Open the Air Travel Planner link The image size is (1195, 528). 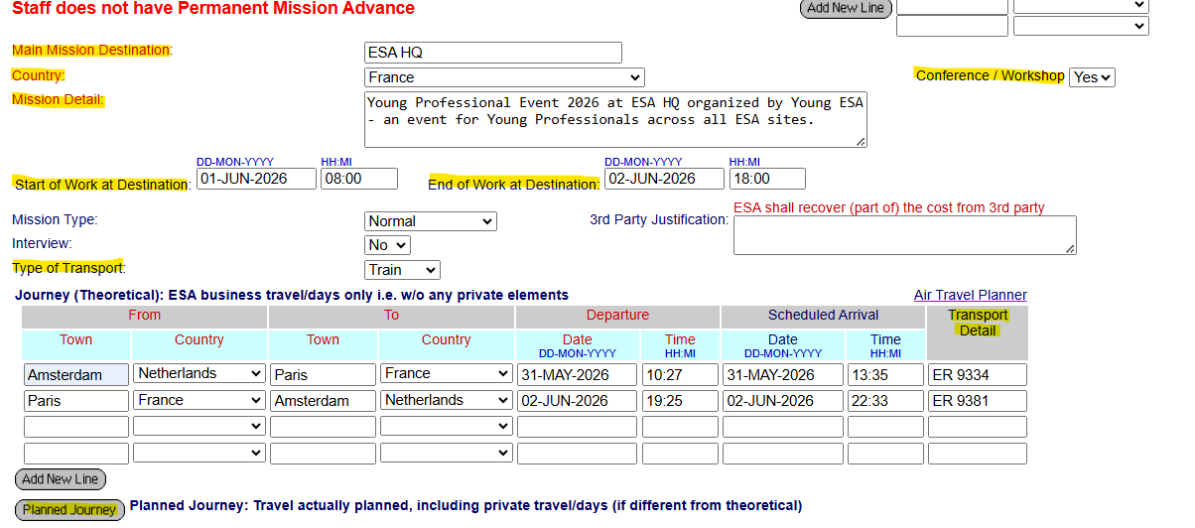point(970,295)
